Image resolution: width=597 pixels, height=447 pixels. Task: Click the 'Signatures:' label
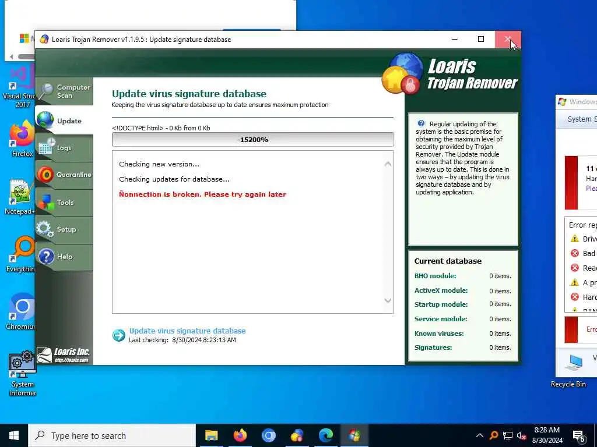433,347
